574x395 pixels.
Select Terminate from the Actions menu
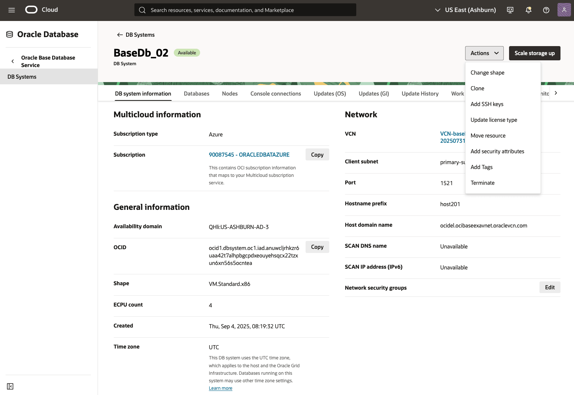click(x=482, y=183)
